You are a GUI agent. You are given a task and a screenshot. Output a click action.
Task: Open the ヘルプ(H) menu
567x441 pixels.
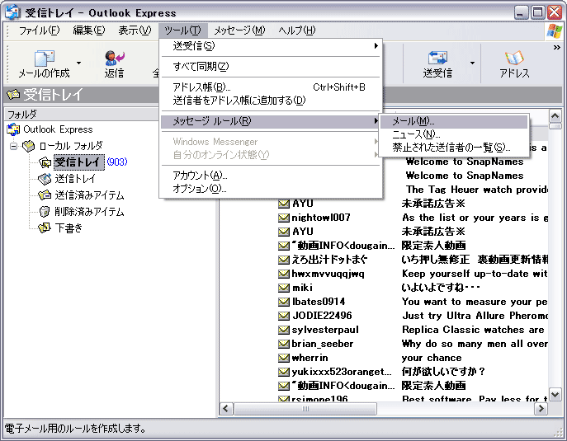[297, 30]
